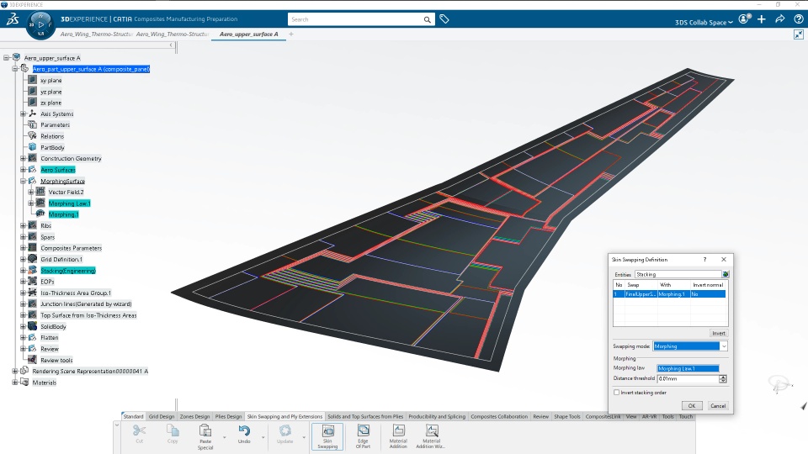The width and height of the screenshot is (808, 454).
Task: Click the Share arrow icon
Action: [x=779, y=19]
